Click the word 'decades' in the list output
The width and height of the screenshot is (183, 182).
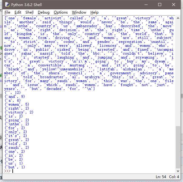point(54,89)
